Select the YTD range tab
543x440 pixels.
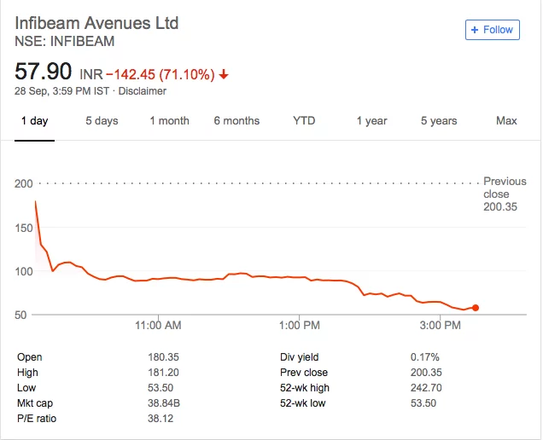point(304,121)
